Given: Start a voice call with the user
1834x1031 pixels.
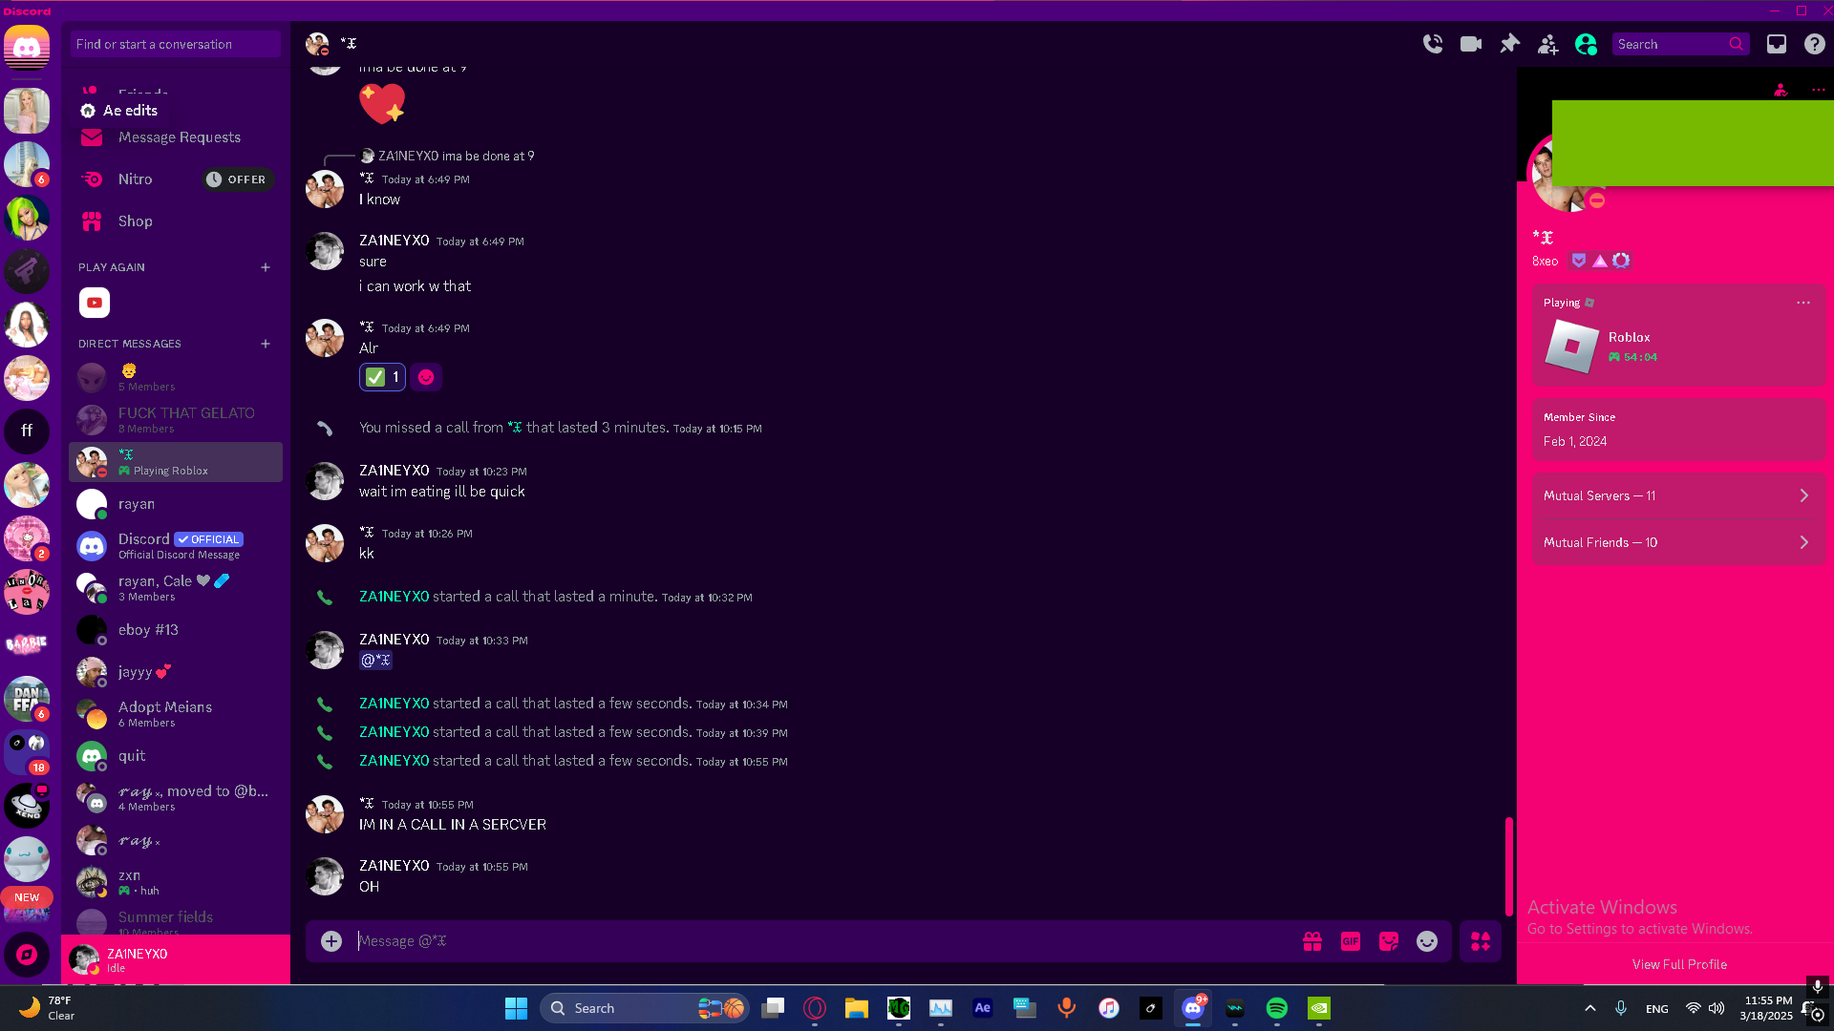Looking at the screenshot, I should point(1433,44).
